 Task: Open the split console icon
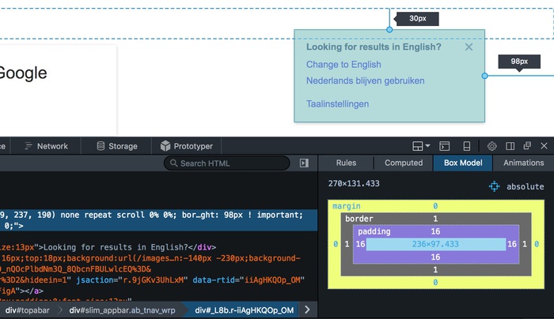click(x=445, y=146)
